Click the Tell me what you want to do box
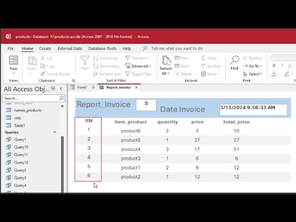 pyautogui.click(x=177, y=49)
